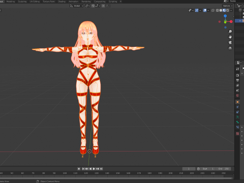The height and width of the screenshot is (183, 244).
Task: Click the red X axis gizmo ball
Action: click(231, 21)
